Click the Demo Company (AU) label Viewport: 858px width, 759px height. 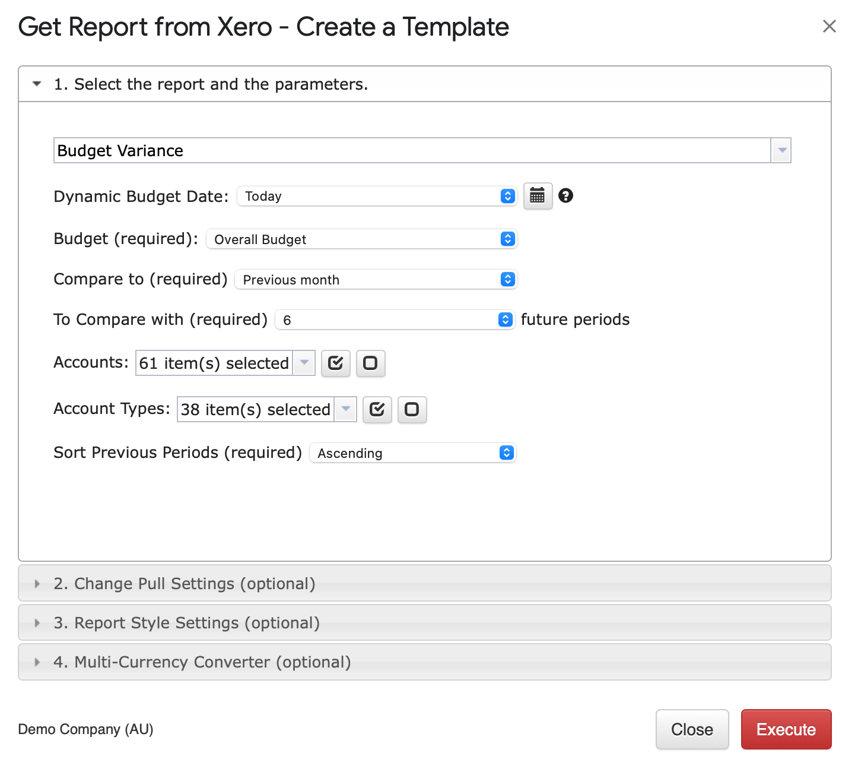(x=86, y=729)
